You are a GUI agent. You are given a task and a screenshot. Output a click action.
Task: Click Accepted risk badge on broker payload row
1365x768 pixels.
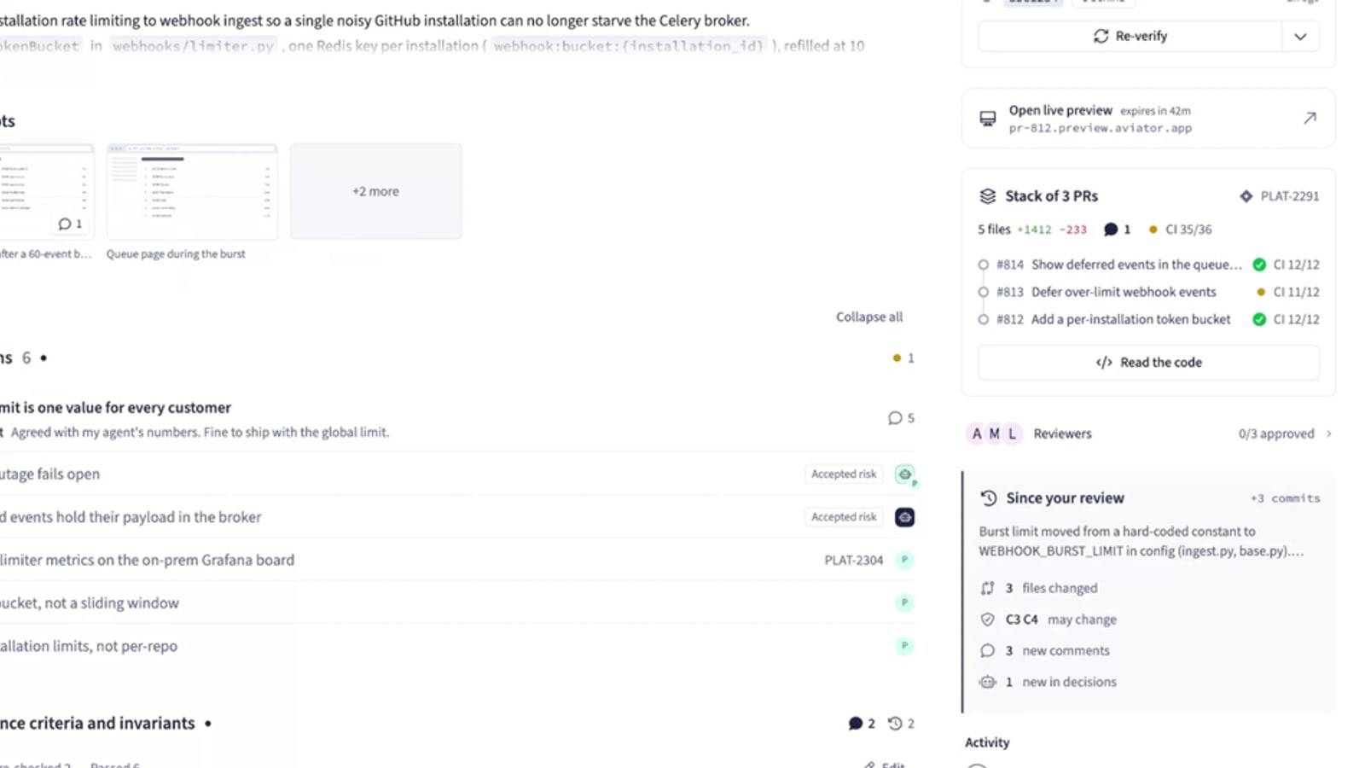click(844, 517)
